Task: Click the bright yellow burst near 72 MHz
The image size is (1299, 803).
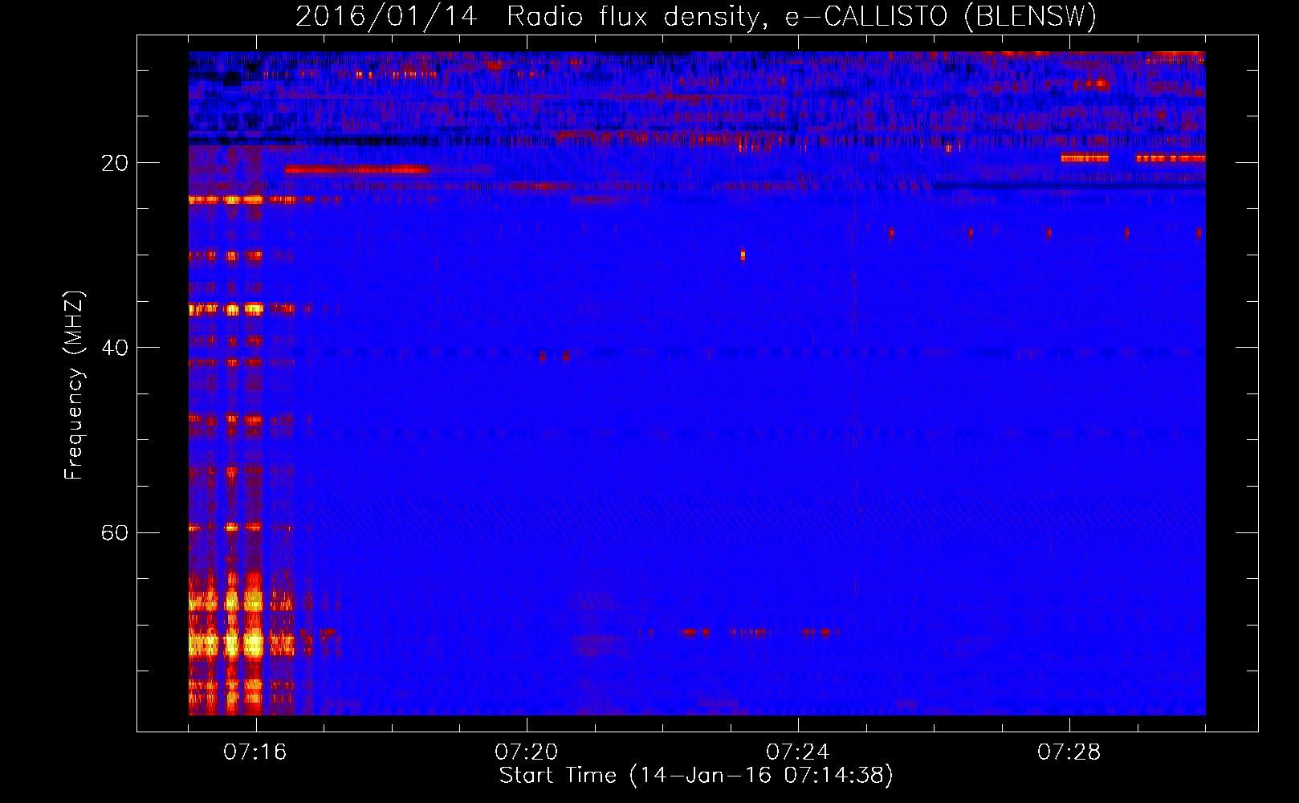Action: click(x=227, y=644)
